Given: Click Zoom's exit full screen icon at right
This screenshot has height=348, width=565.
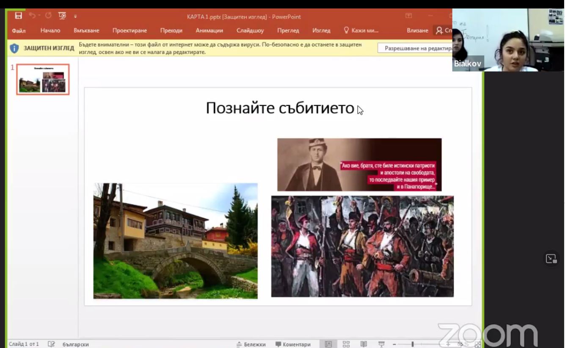Looking at the screenshot, I should [x=551, y=259].
